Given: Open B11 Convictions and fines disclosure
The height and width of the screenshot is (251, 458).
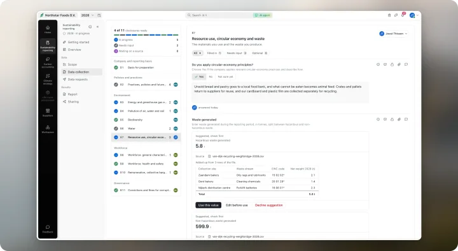Looking at the screenshot, I should point(146,190).
